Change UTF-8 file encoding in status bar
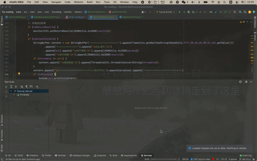 coord(224,159)
